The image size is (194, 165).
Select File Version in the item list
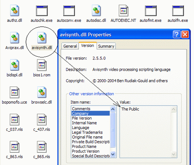90,118
